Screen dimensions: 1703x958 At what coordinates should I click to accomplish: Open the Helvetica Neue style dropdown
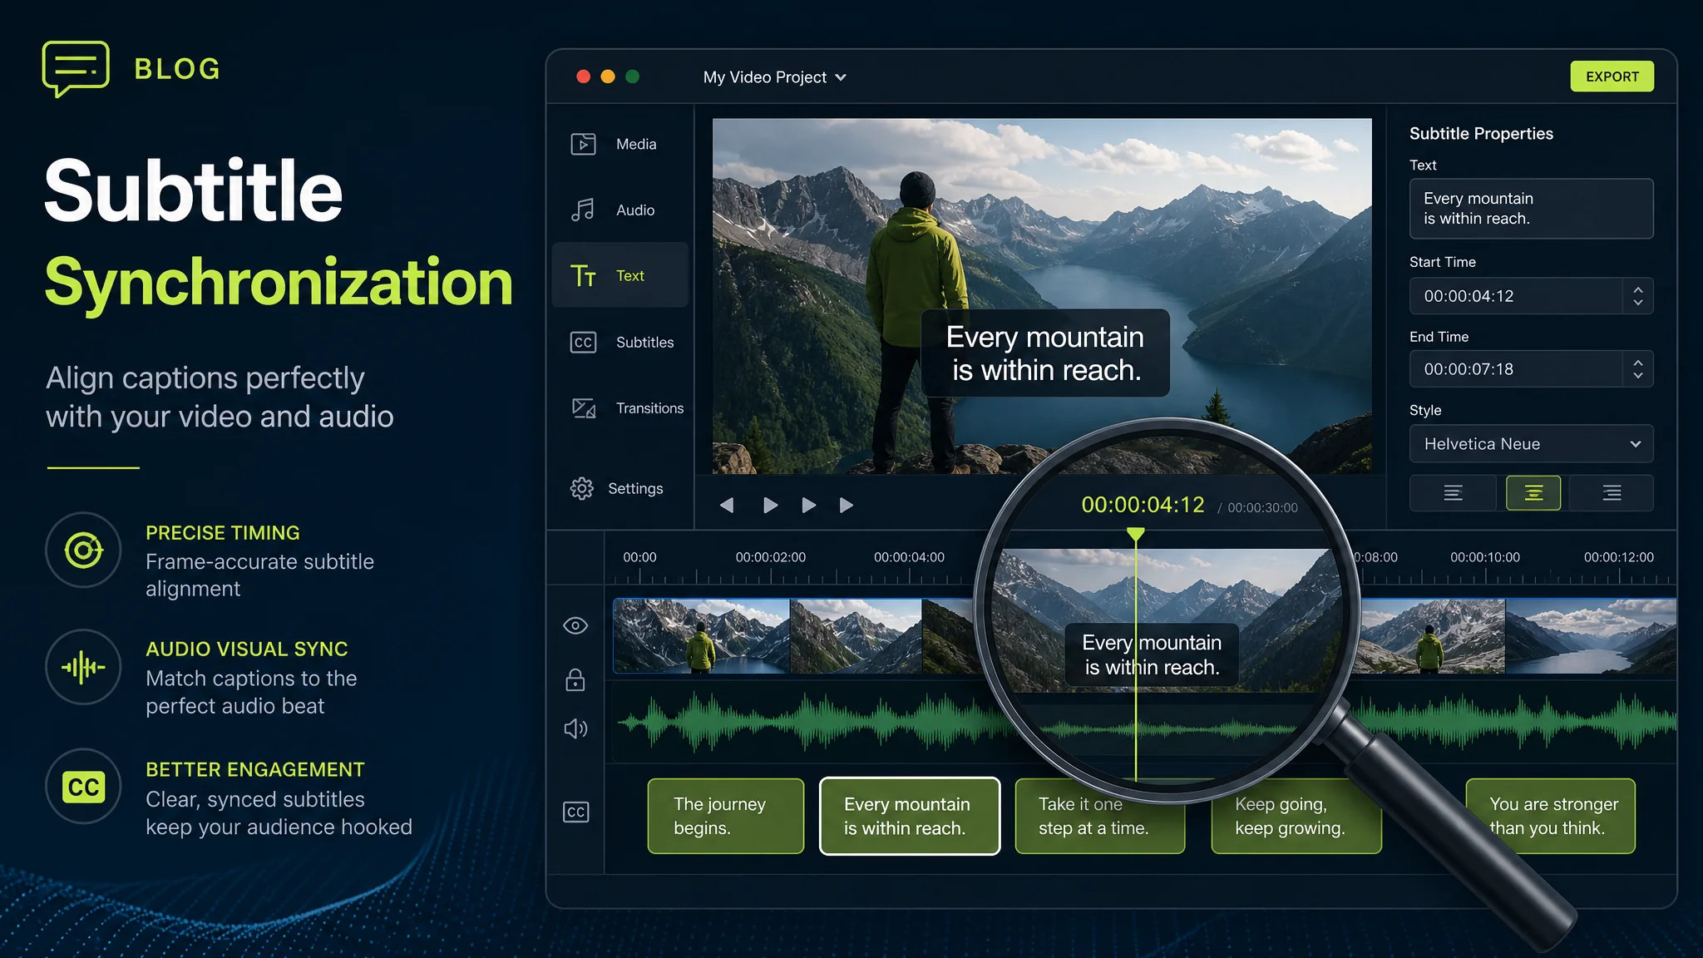pyautogui.click(x=1531, y=444)
